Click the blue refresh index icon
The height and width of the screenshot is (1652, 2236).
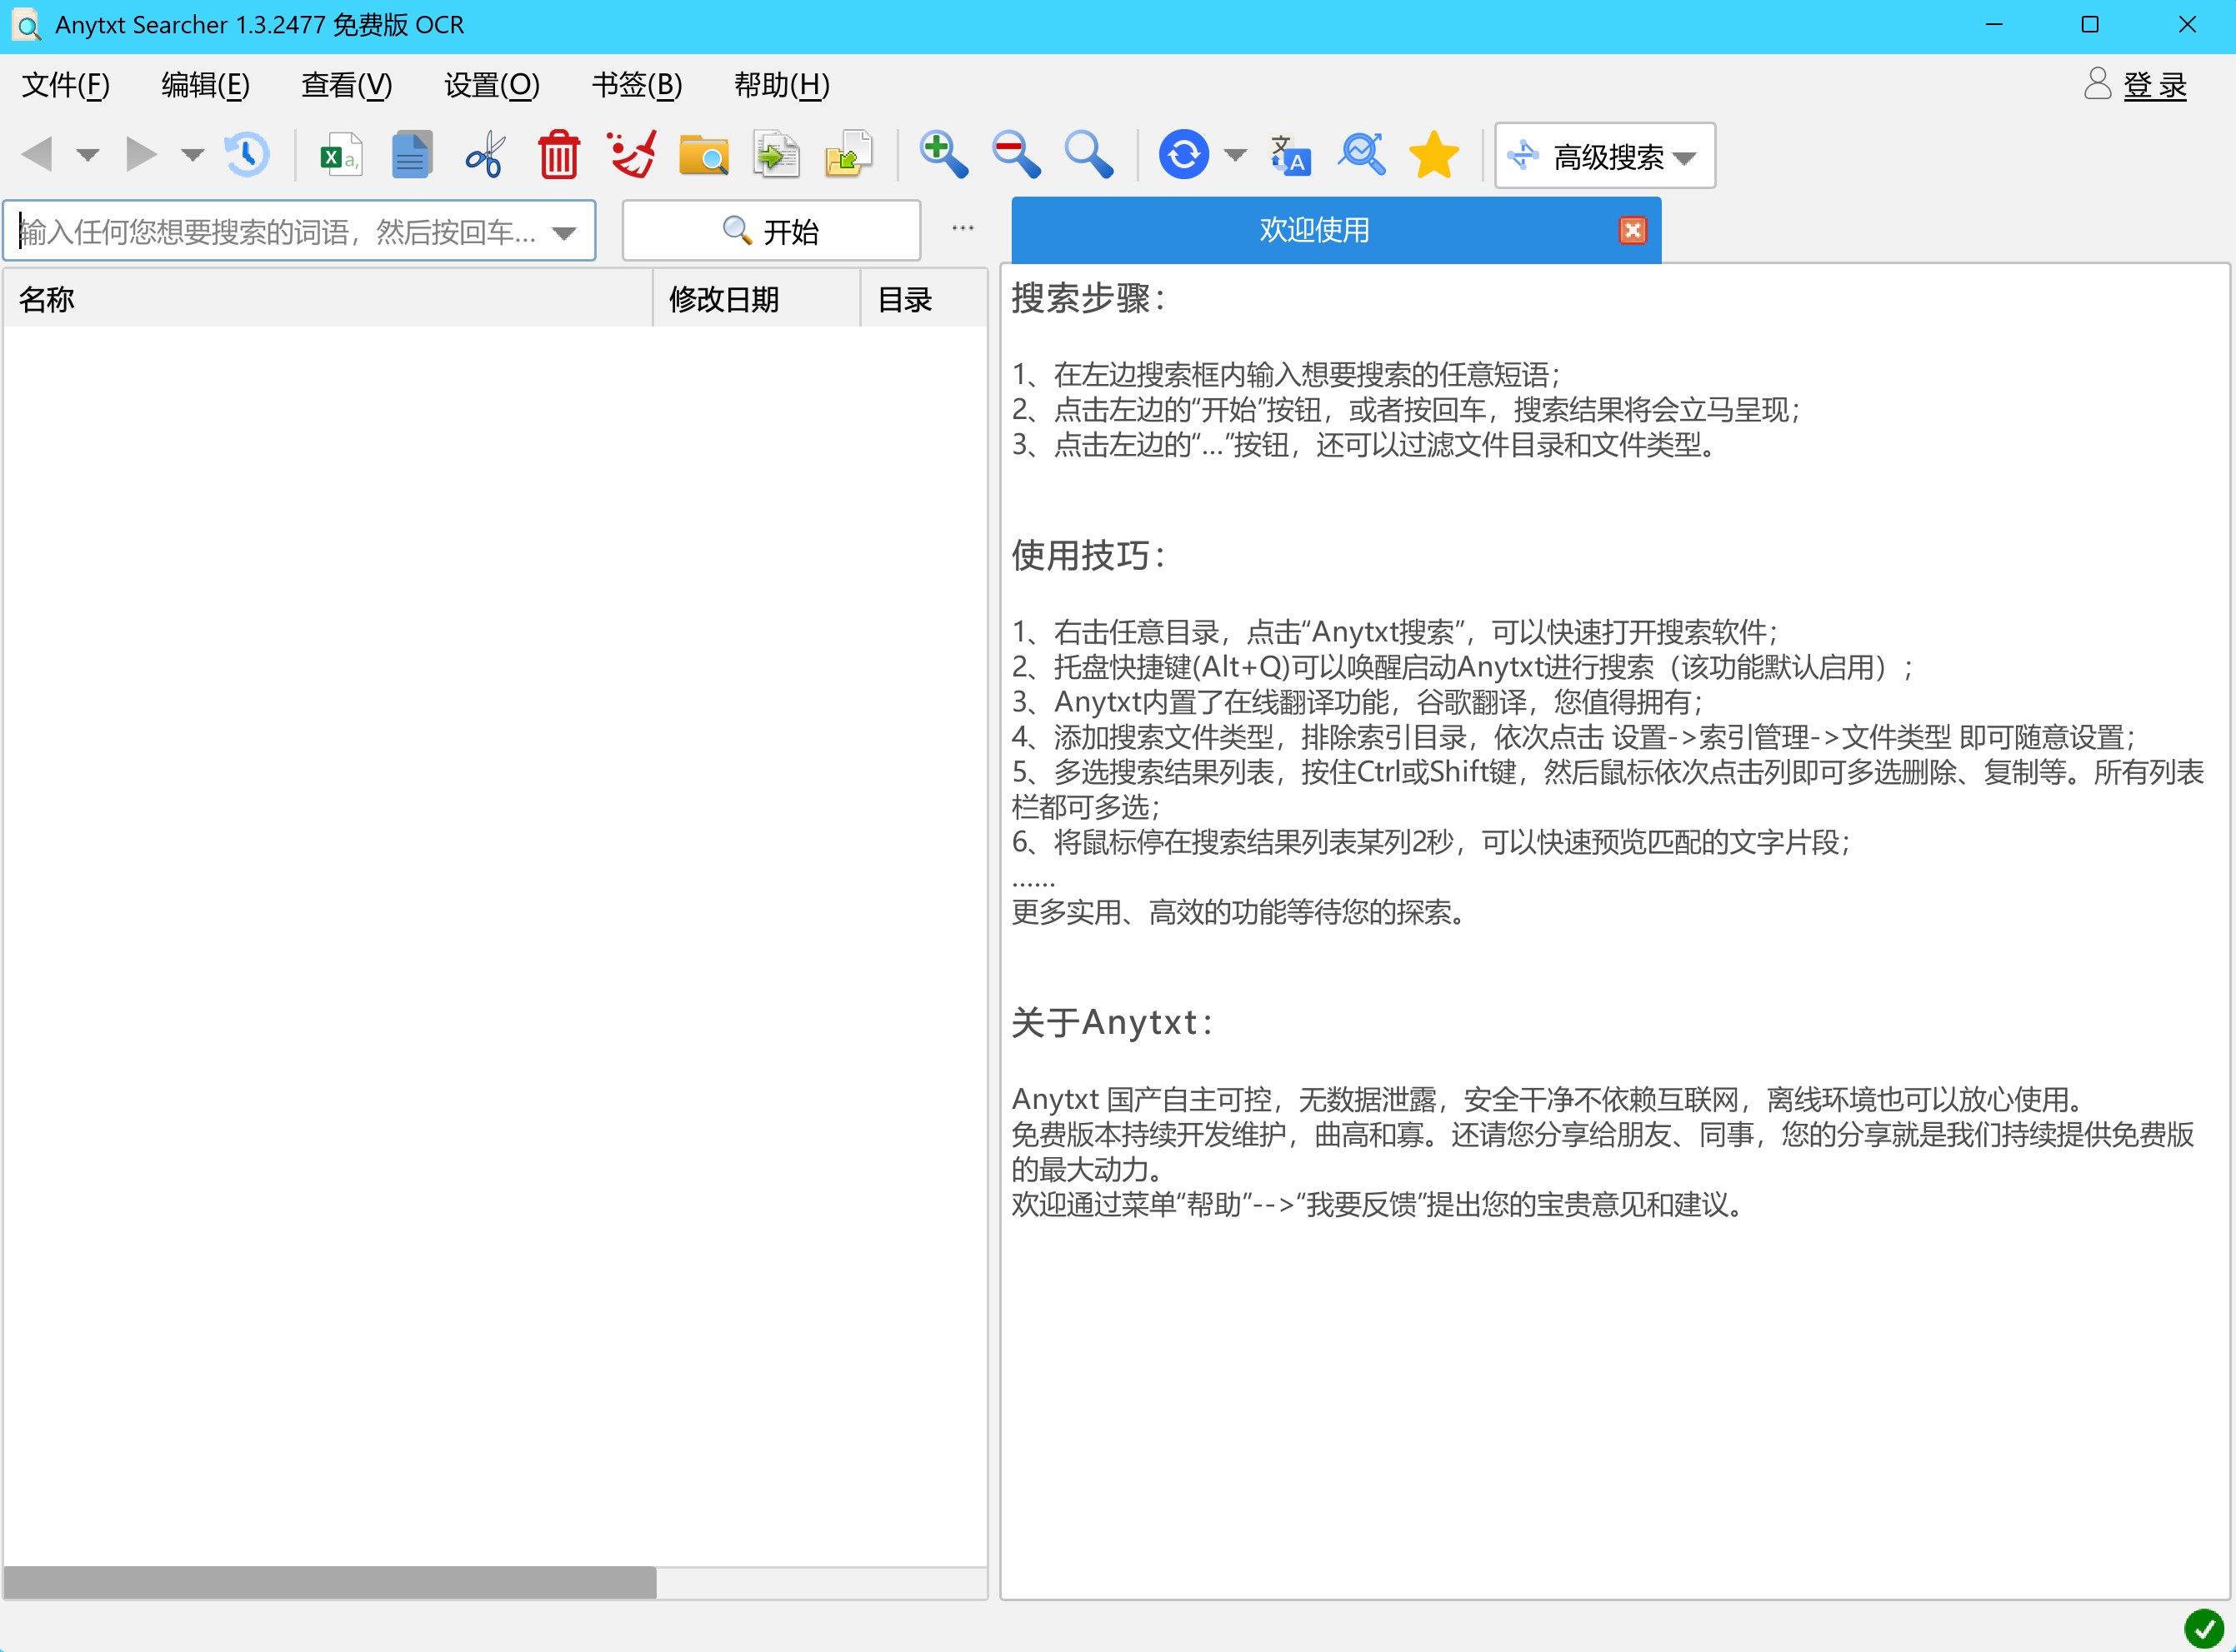tap(1183, 155)
